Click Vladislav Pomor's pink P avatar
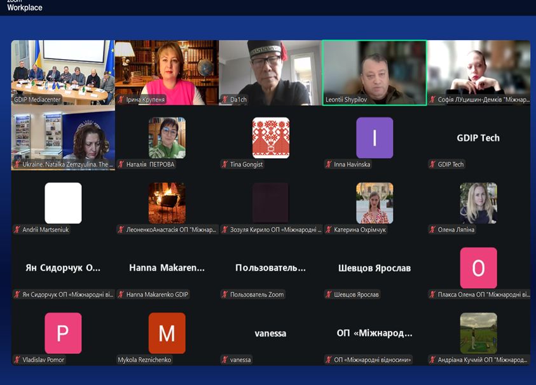Viewport: 536px width, 385px height. [x=63, y=333]
